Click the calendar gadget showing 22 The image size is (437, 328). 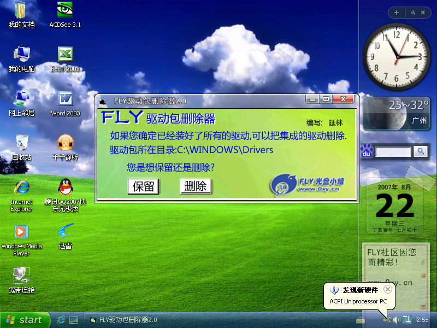394,207
